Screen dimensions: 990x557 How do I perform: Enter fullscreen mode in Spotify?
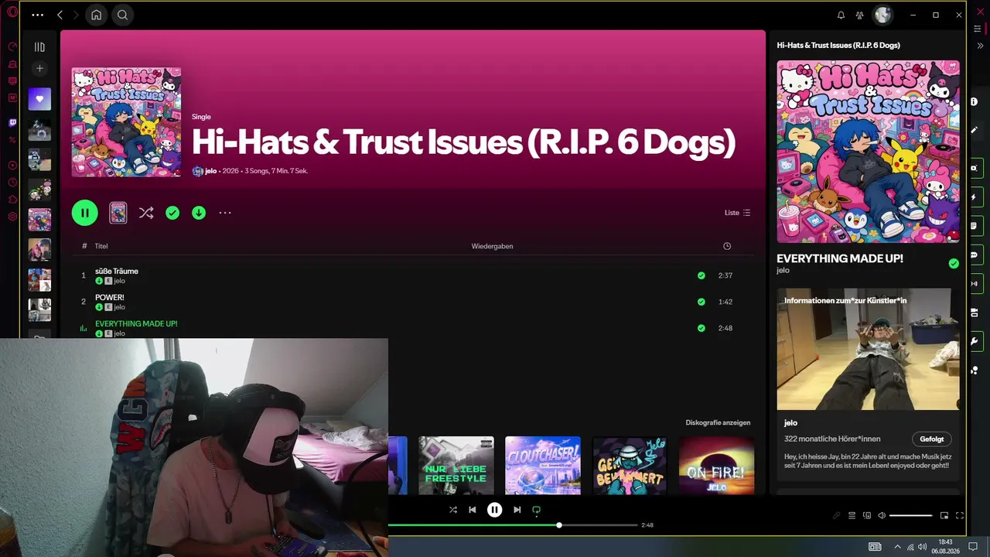pos(960,515)
